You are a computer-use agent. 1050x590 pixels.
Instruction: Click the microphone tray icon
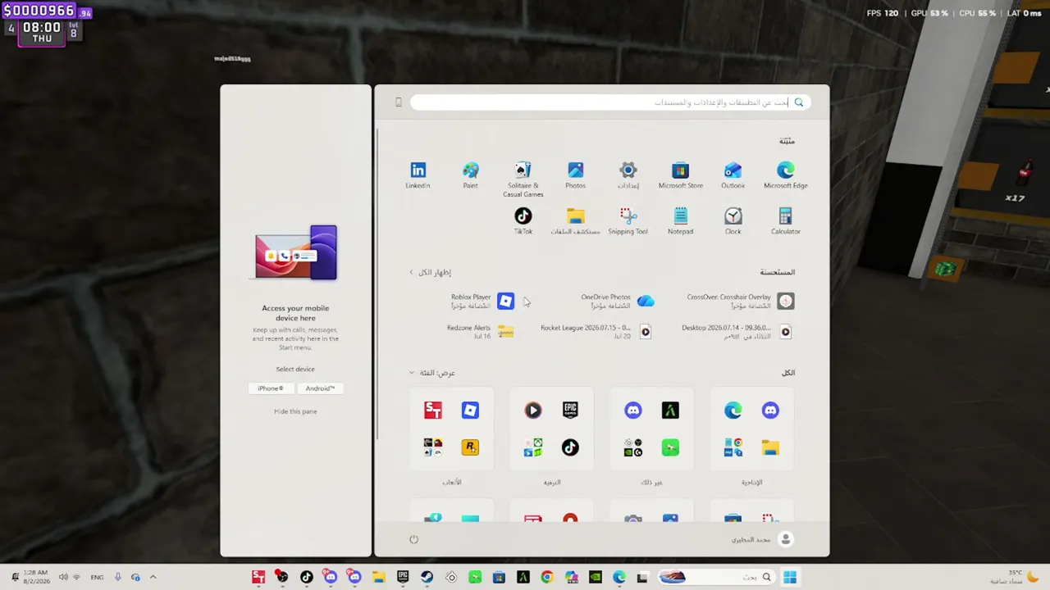tap(118, 577)
